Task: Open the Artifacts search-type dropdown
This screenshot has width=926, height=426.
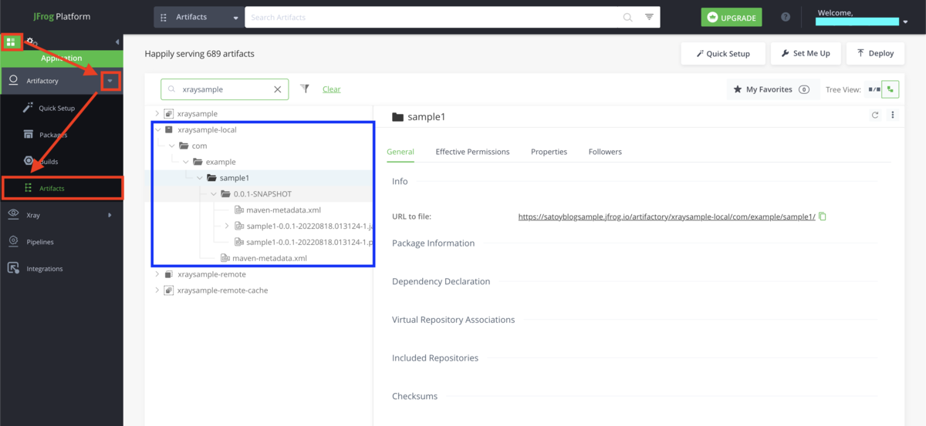Action: coord(199,17)
